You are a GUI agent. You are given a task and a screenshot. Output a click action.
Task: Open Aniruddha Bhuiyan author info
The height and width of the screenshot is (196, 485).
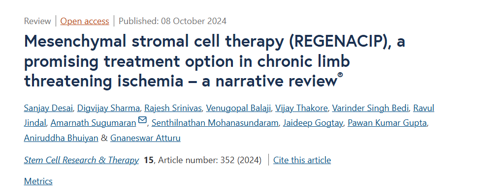pyautogui.click(x=61, y=138)
